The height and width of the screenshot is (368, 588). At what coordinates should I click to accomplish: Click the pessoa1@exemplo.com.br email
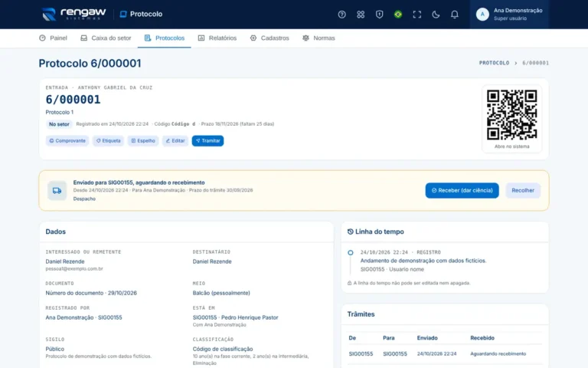(x=74, y=269)
